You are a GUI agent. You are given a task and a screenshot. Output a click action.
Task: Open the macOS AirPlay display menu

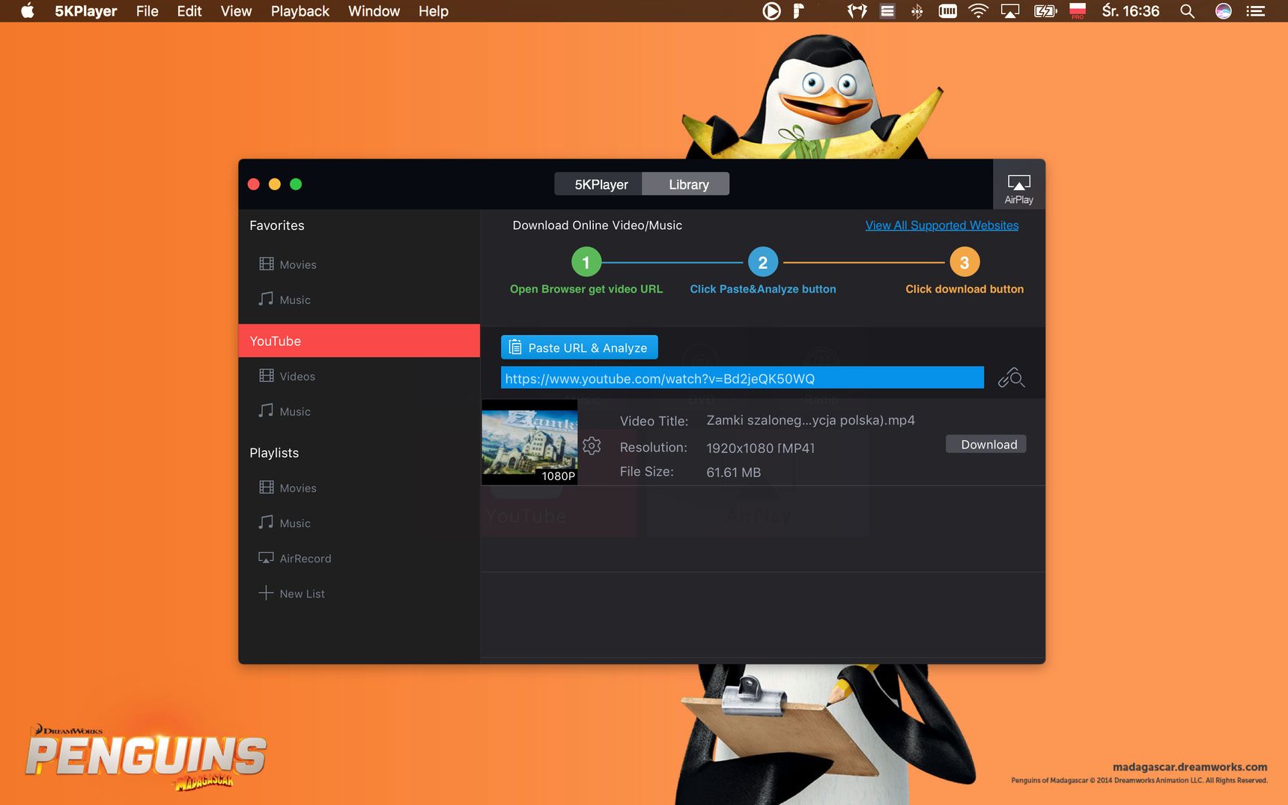pos(1010,11)
